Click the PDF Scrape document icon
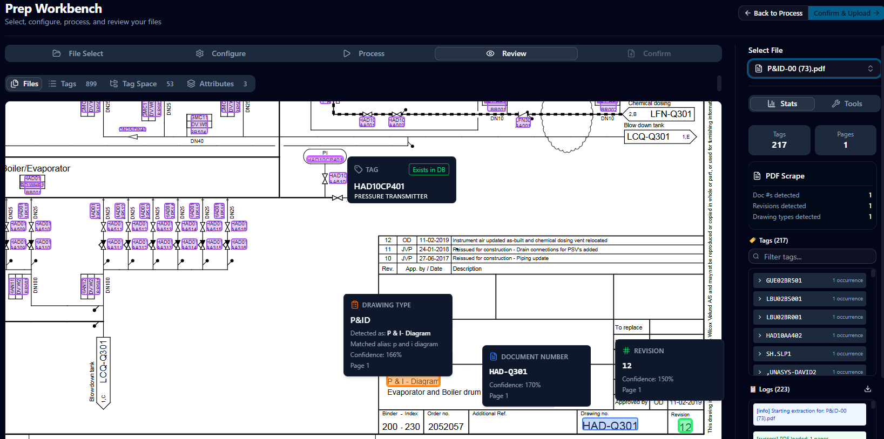Image resolution: width=884 pixels, height=439 pixels. point(757,176)
